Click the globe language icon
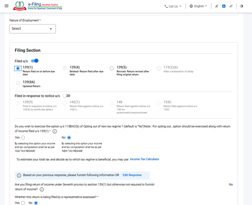This screenshot has width=252, height=205. pyautogui.click(x=191, y=6)
